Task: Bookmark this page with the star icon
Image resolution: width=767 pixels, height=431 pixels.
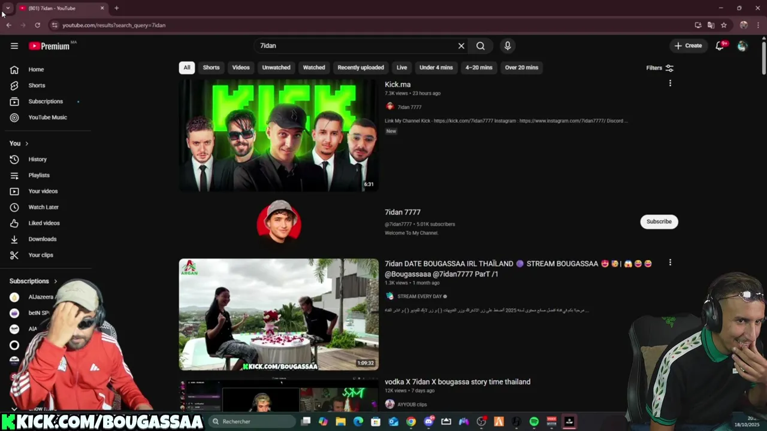Action: pos(724,25)
